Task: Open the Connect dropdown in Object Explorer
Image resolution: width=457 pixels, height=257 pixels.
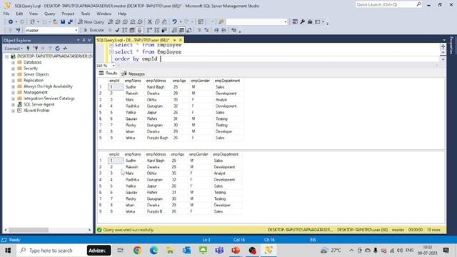Action: tap(14, 49)
